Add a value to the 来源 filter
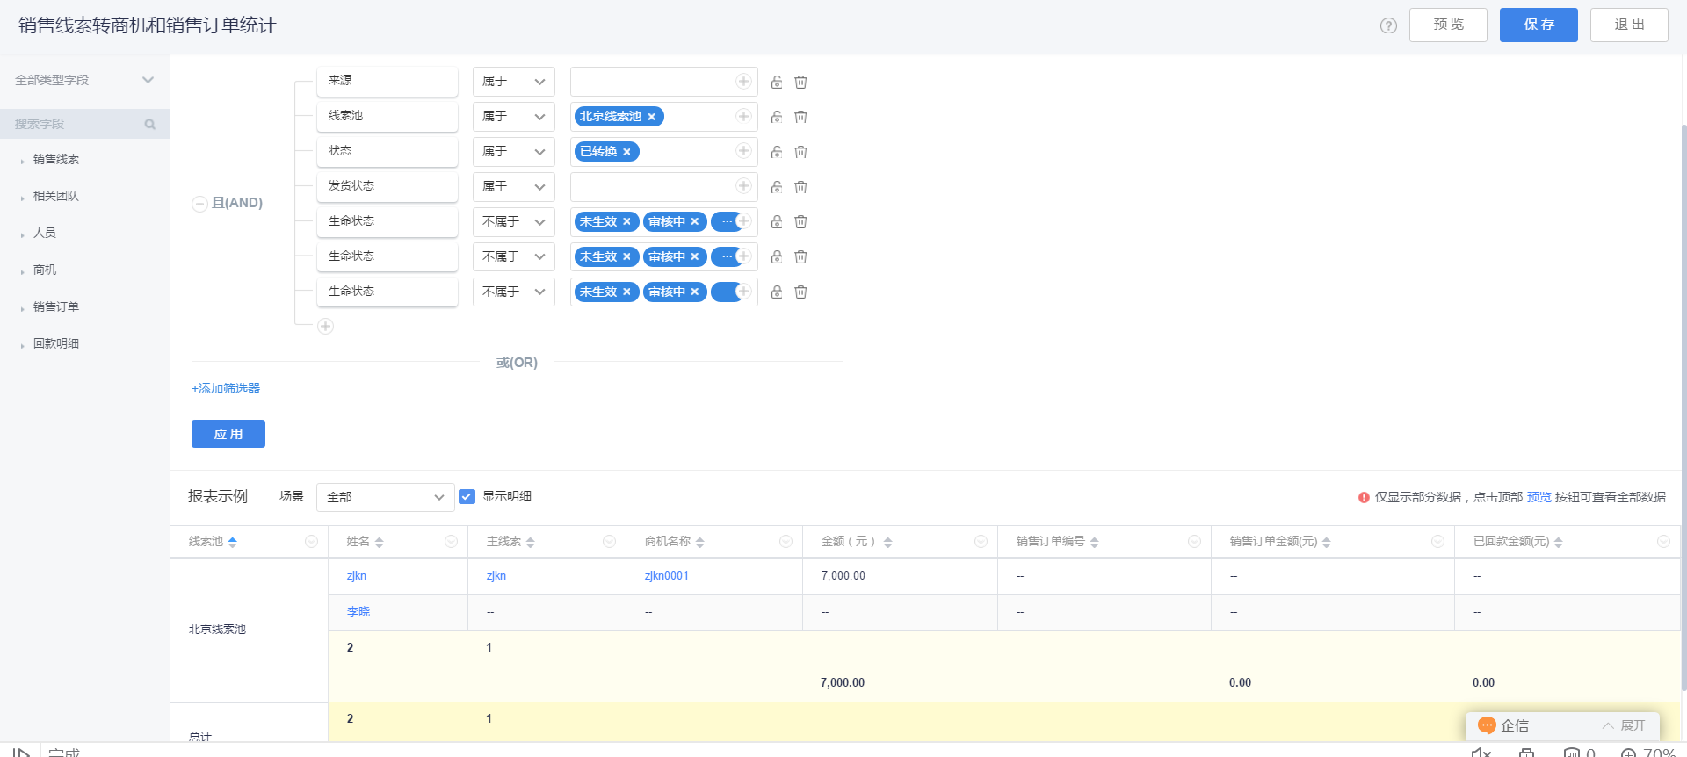 743,81
